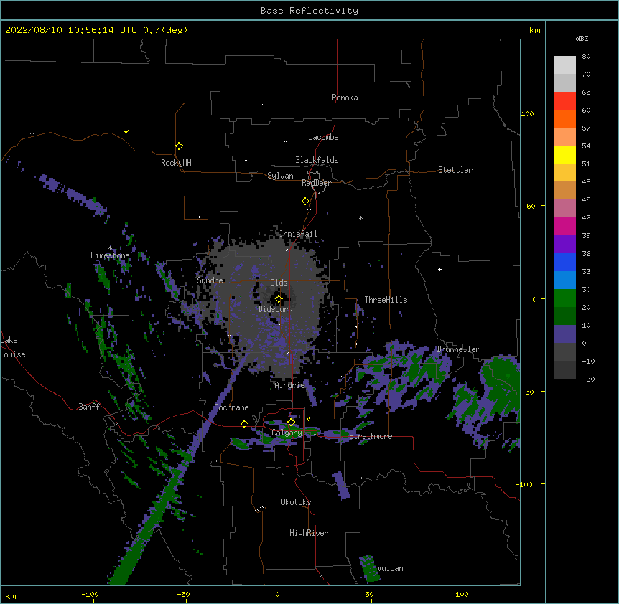This screenshot has height=604, width=619.
Task: Click the yellow diamond marker above RockyMH
Action: point(179,146)
